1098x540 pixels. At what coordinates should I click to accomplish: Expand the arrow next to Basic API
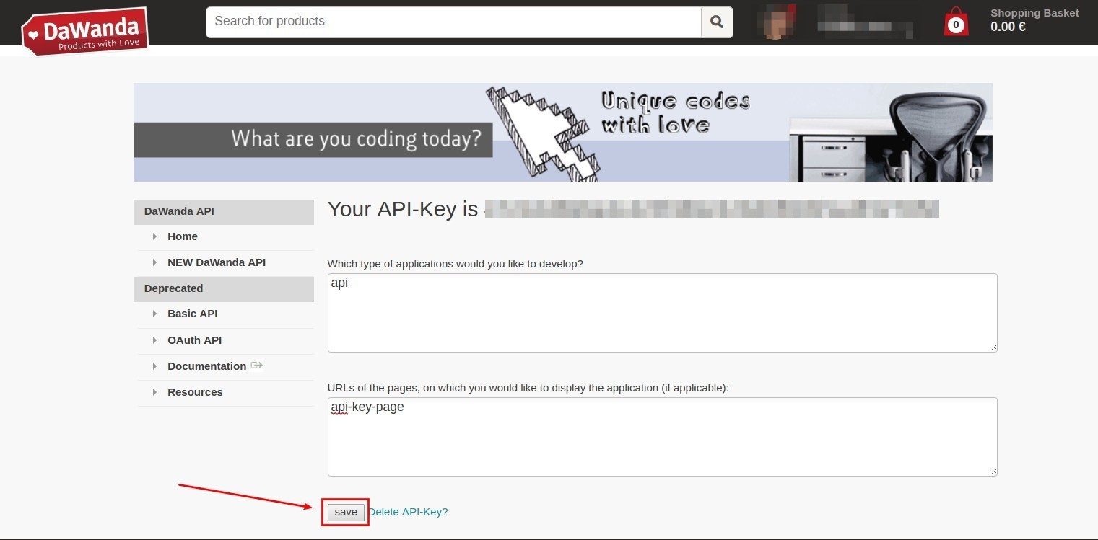154,314
